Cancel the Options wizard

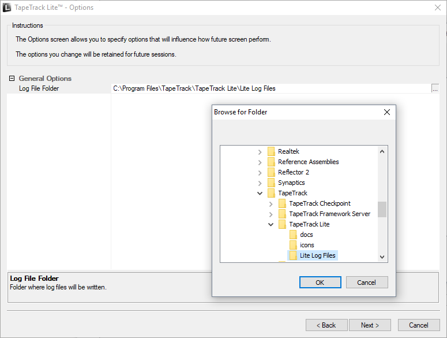point(419,325)
